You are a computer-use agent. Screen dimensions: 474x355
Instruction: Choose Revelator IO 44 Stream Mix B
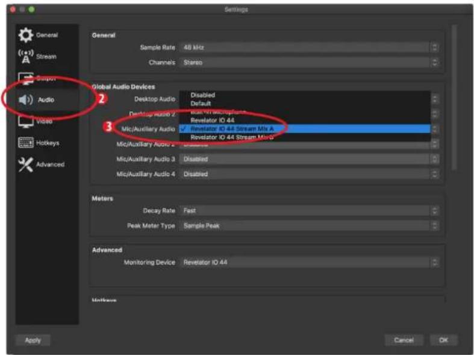(305, 137)
